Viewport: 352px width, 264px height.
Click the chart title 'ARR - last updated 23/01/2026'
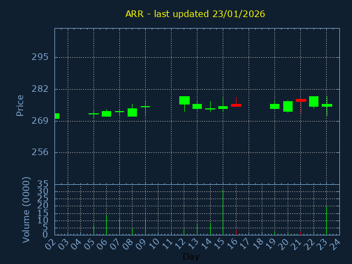click(195, 14)
